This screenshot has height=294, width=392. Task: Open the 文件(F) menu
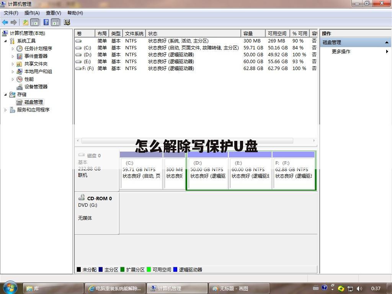[x=11, y=13]
